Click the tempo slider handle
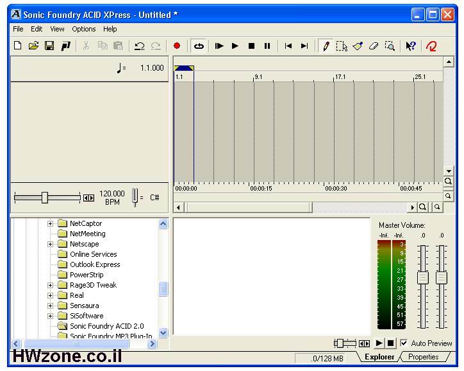 pos(45,198)
